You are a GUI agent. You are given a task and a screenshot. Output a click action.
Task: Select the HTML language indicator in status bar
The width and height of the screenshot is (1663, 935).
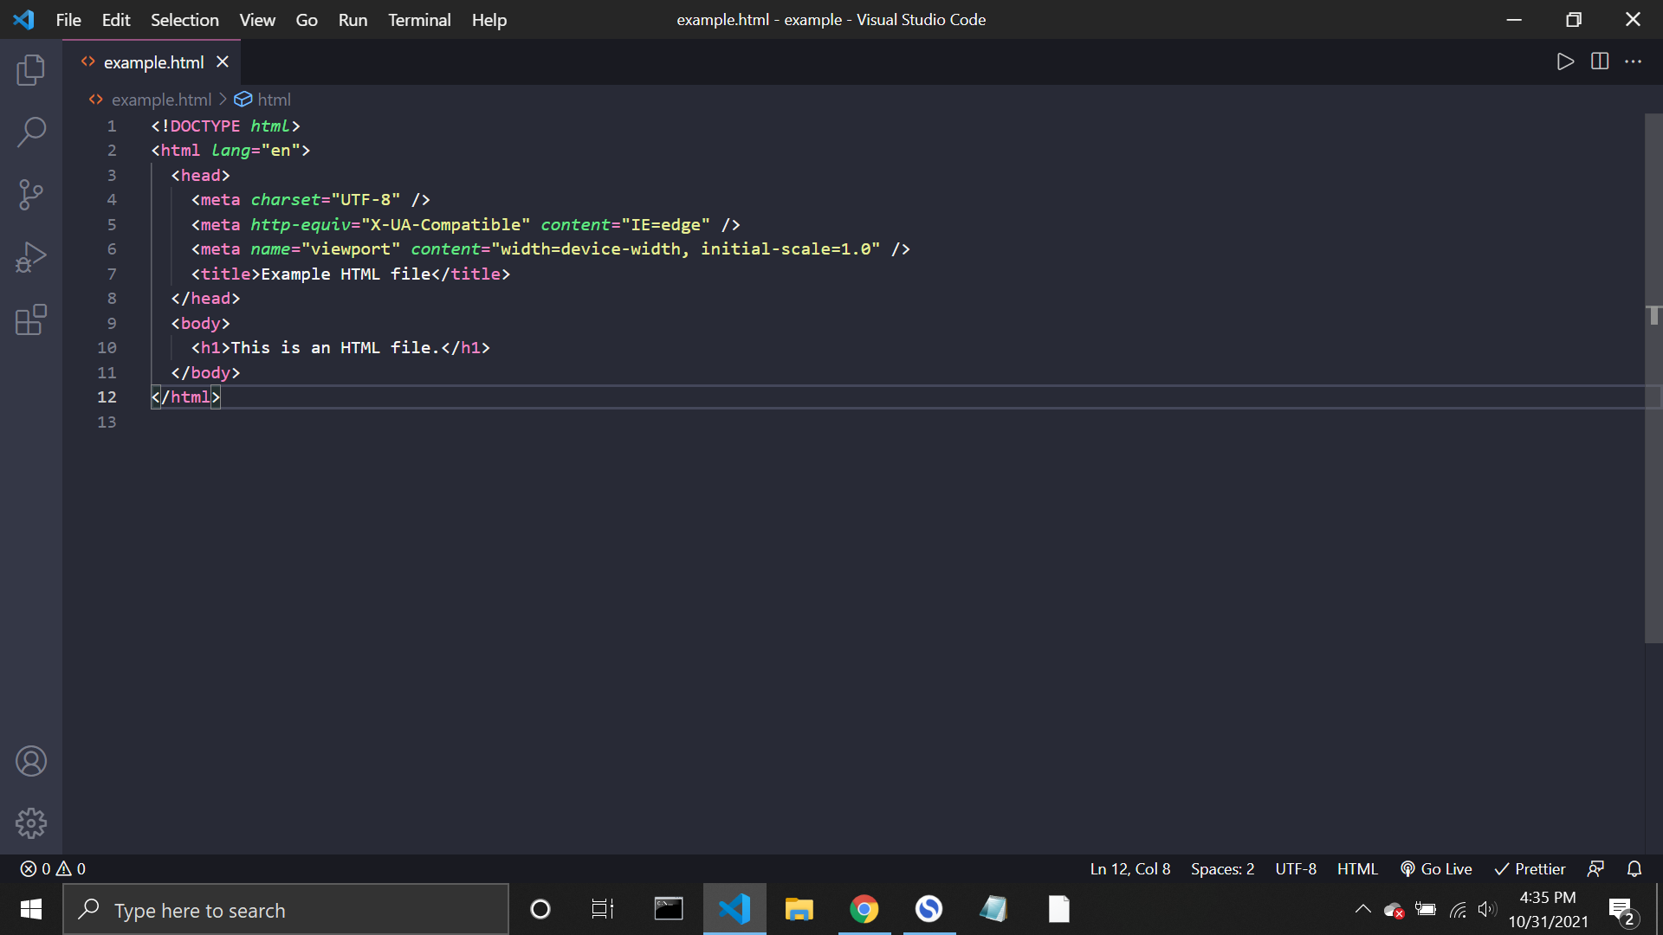click(x=1357, y=869)
